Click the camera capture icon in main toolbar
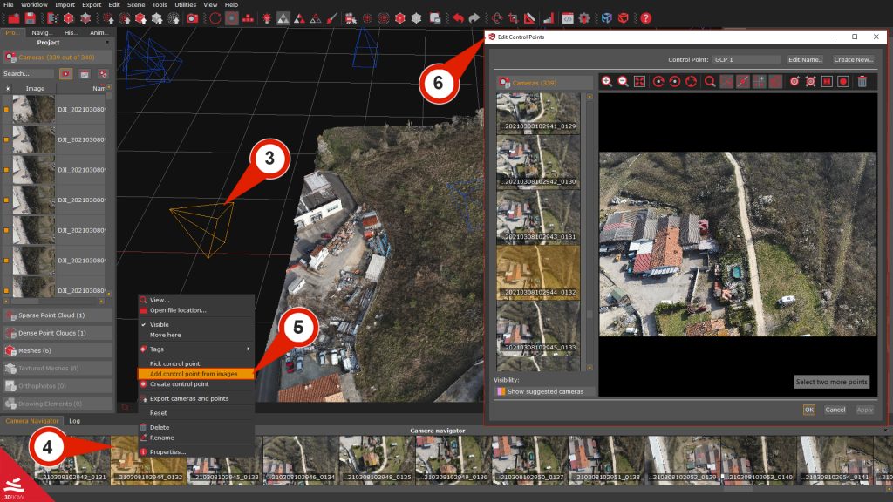Screen dimensions: 893x502 [193, 18]
